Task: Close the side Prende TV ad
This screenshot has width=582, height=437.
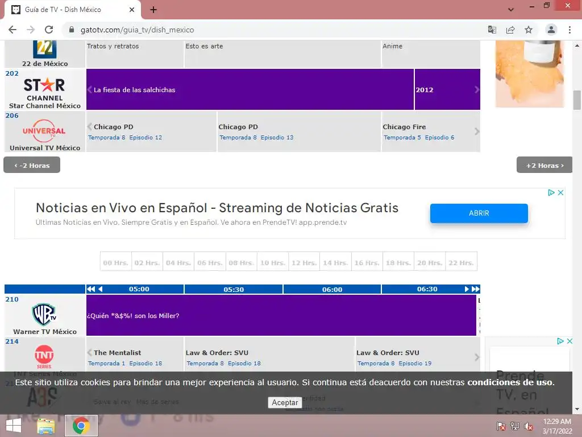Action: 569,341
